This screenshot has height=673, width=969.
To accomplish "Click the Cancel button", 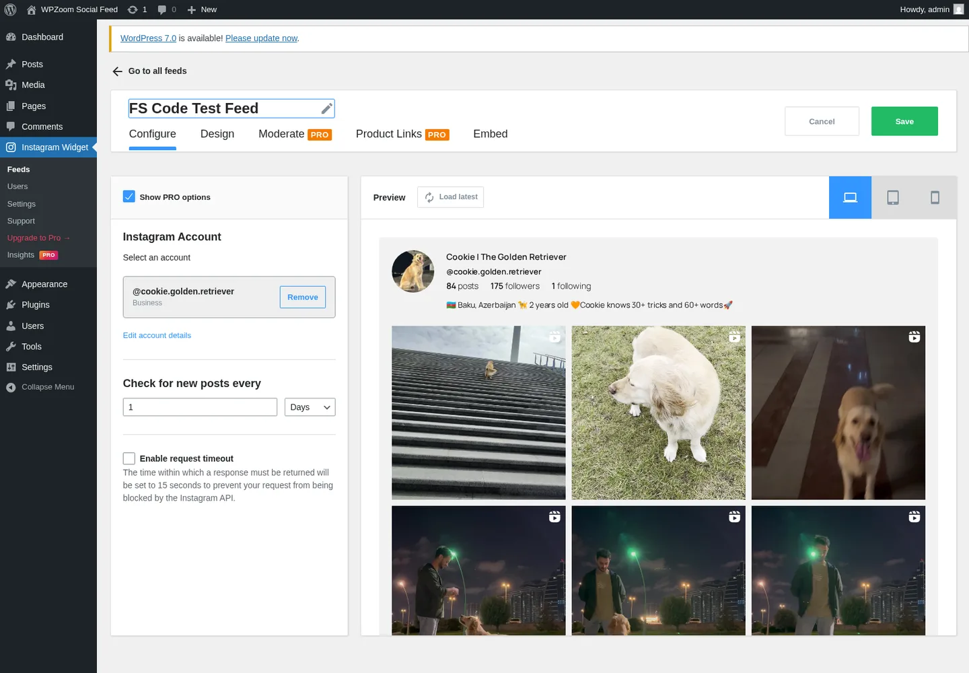I will click(x=822, y=121).
